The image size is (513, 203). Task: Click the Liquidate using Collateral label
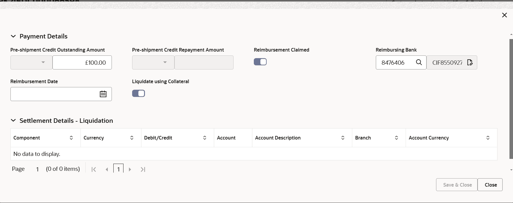pos(160,81)
